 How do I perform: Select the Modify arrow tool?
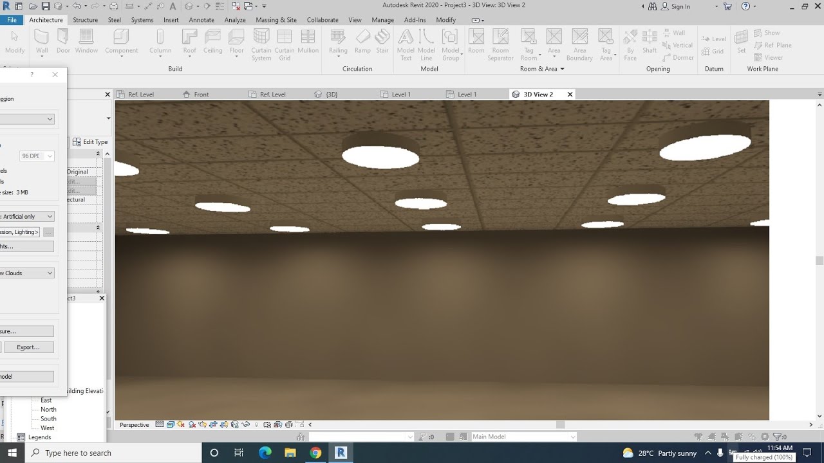tap(14, 42)
